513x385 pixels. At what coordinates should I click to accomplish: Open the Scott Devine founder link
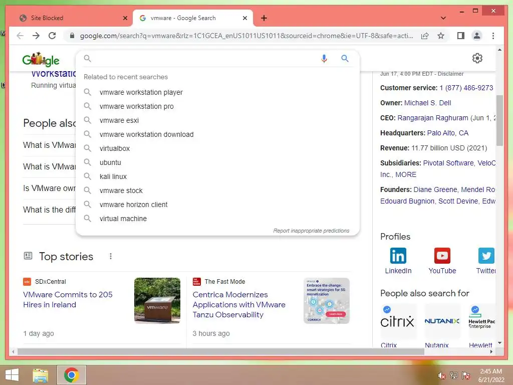pyautogui.click(x=458, y=201)
